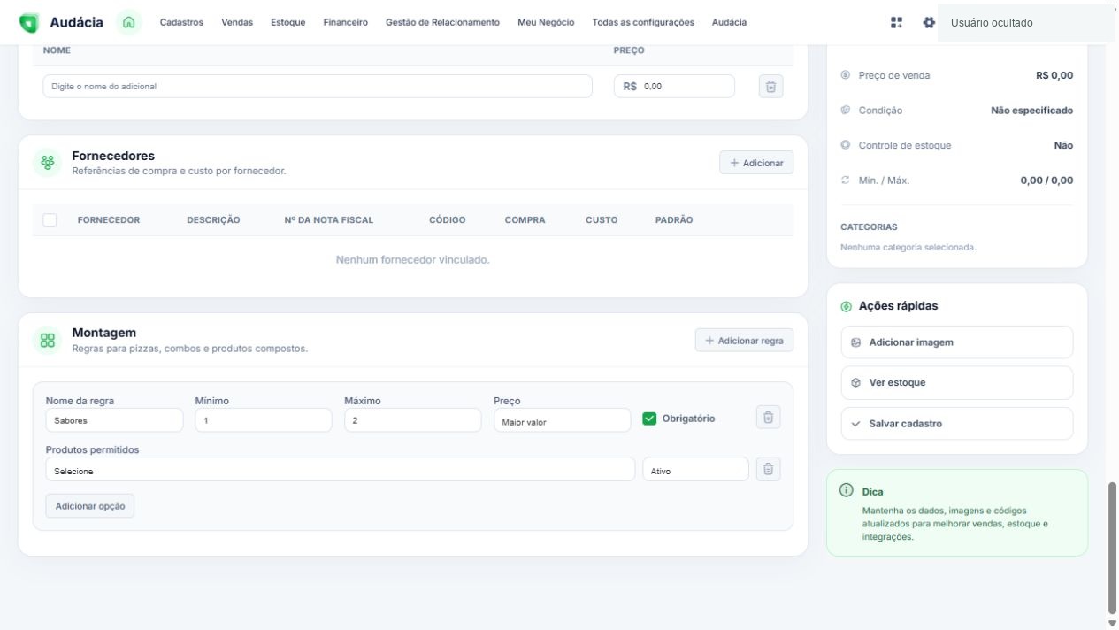Click the Montagem section icon

pos(48,341)
